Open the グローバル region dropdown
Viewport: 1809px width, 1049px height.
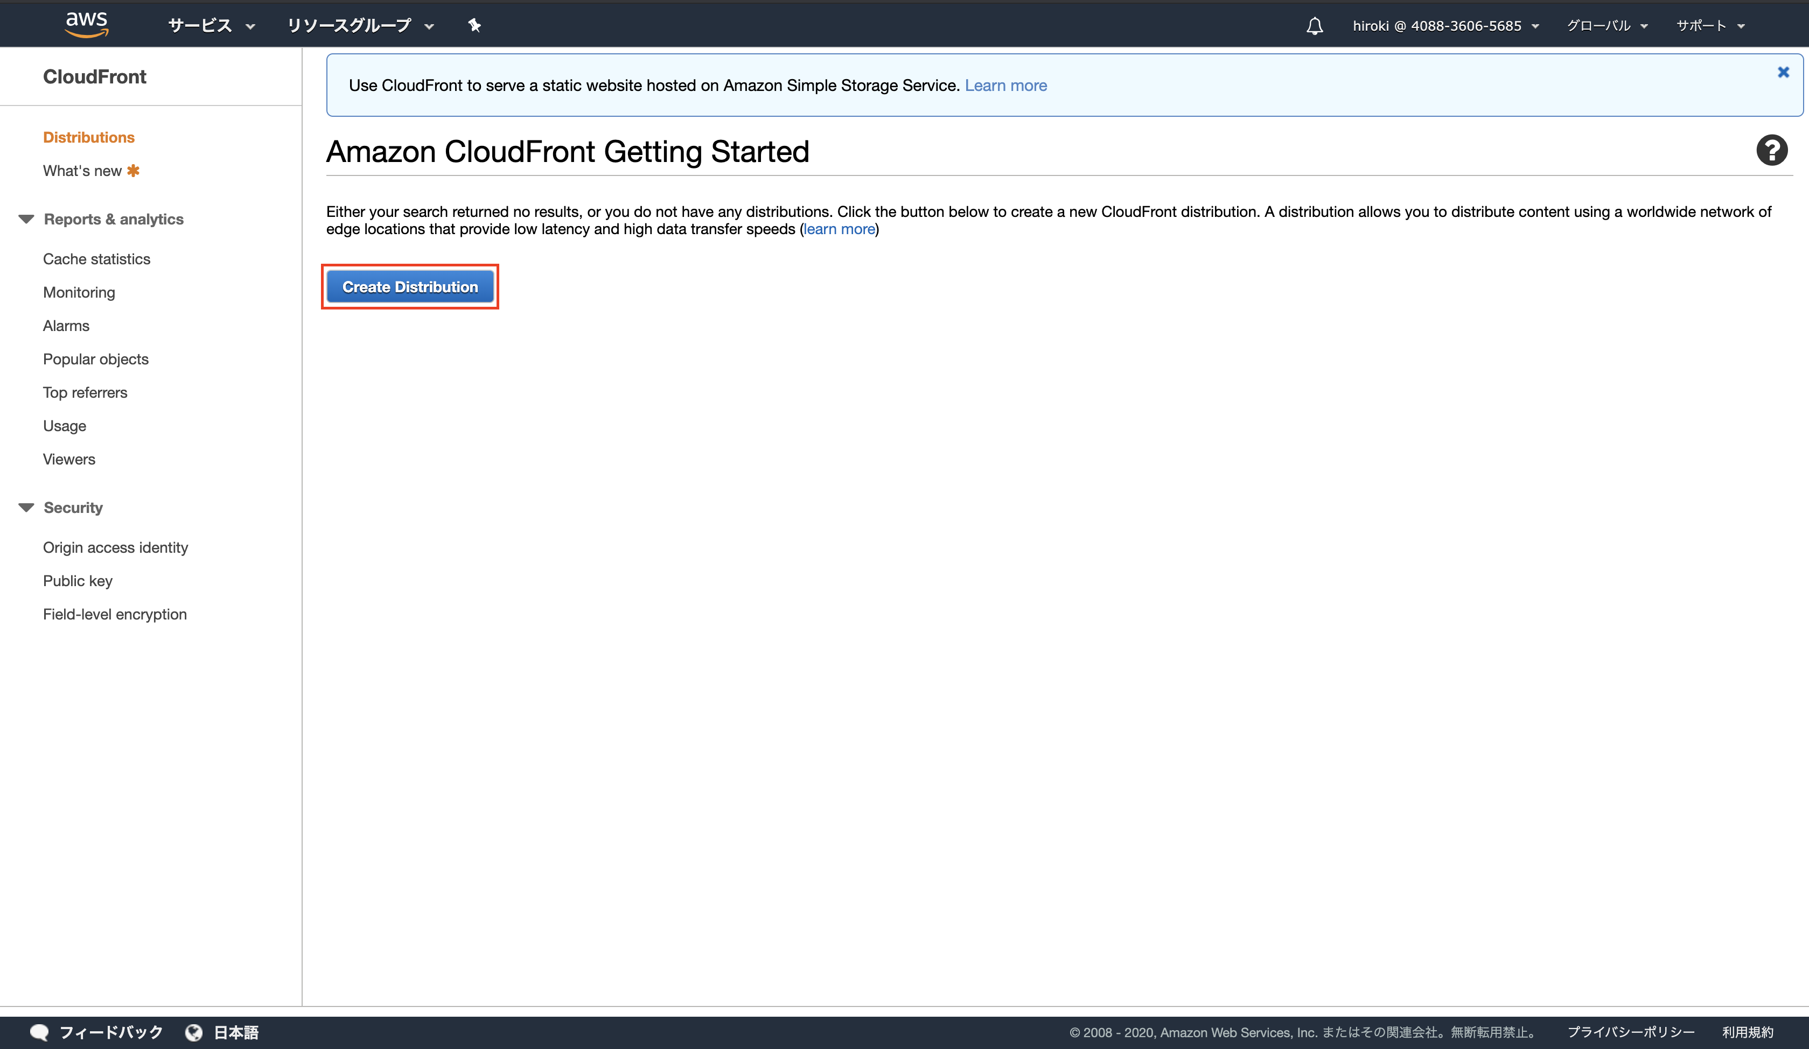pos(1607,26)
